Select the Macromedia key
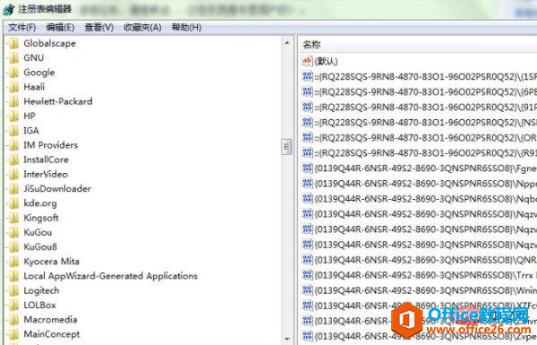Viewport: 537px width, 345px height. tap(50, 320)
